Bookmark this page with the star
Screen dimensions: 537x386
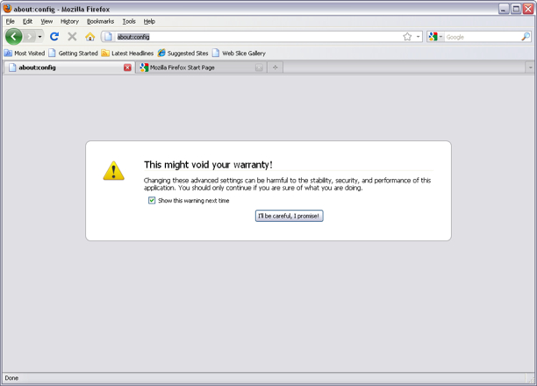[x=407, y=37]
